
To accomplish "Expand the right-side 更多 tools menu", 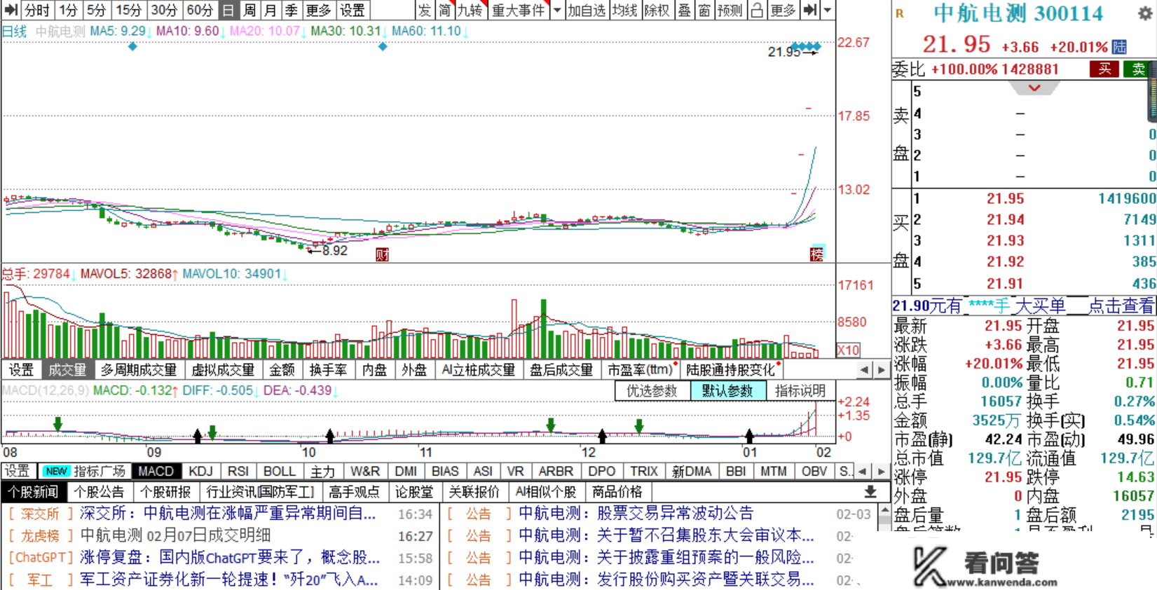I will (783, 10).
